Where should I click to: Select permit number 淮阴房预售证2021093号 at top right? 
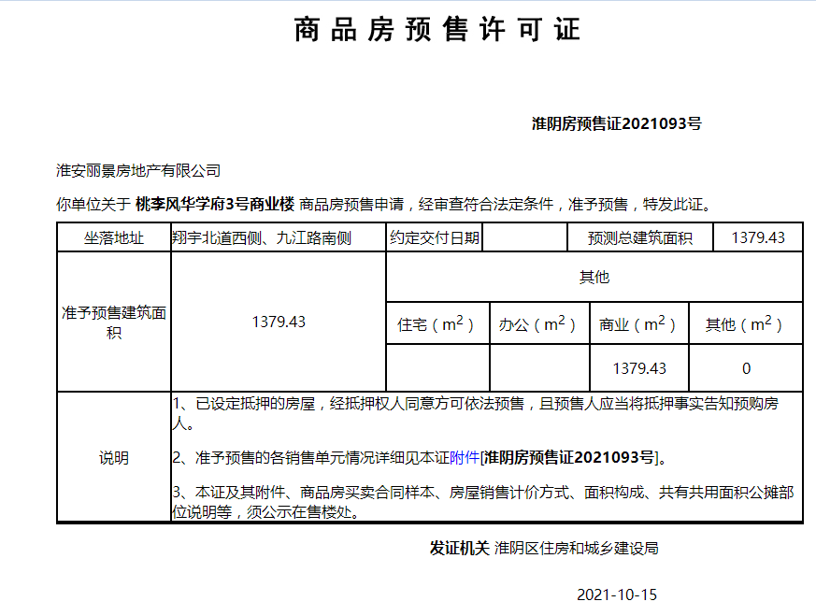click(x=617, y=123)
